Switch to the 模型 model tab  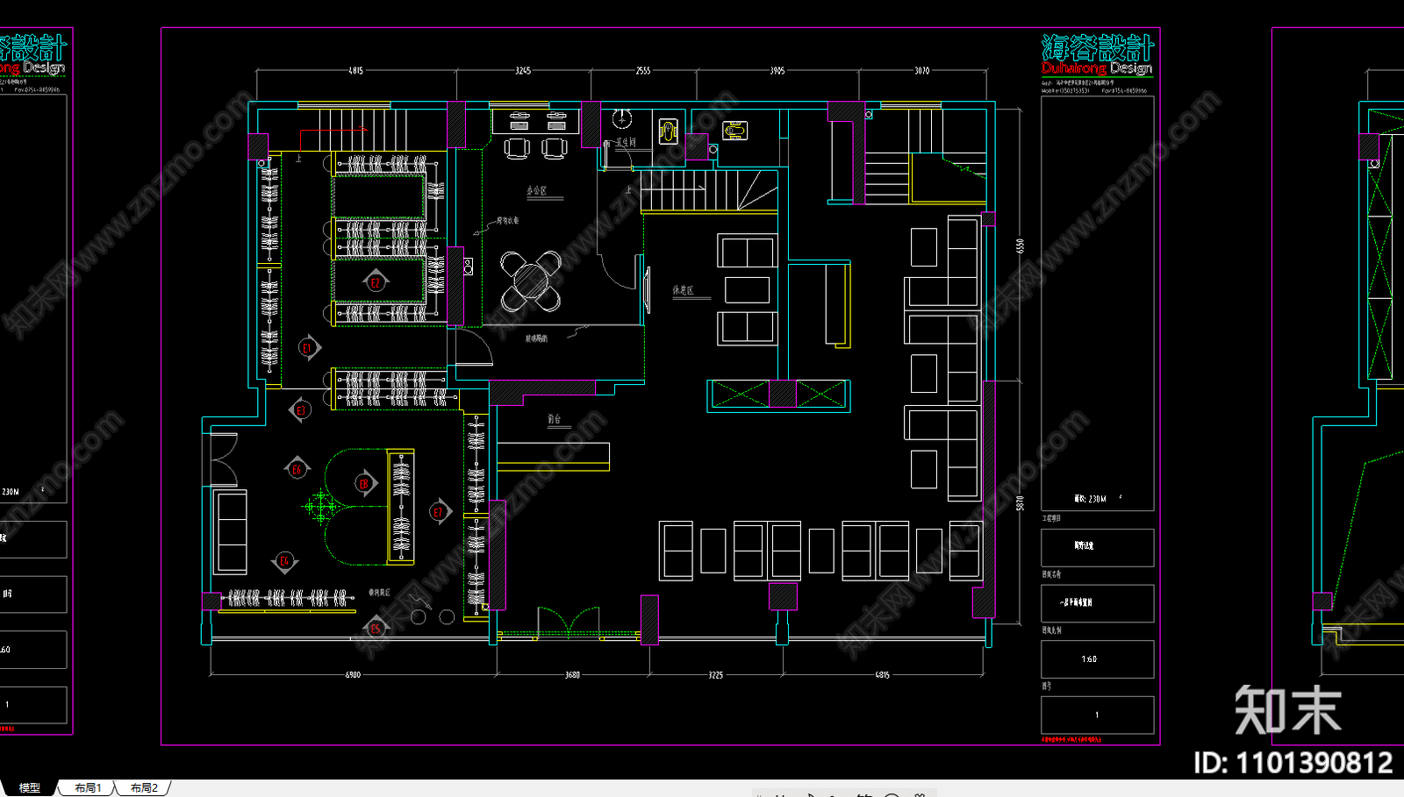(30, 788)
